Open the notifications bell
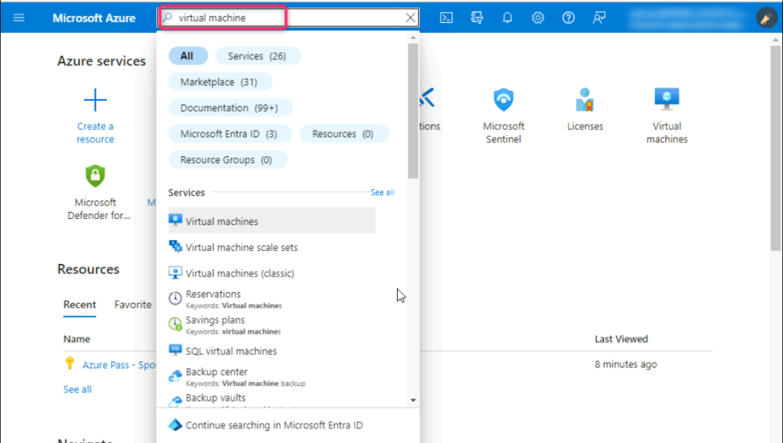Image resolution: width=783 pixels, height=443 pixels. pyautogui.click(x=507, y=18)
